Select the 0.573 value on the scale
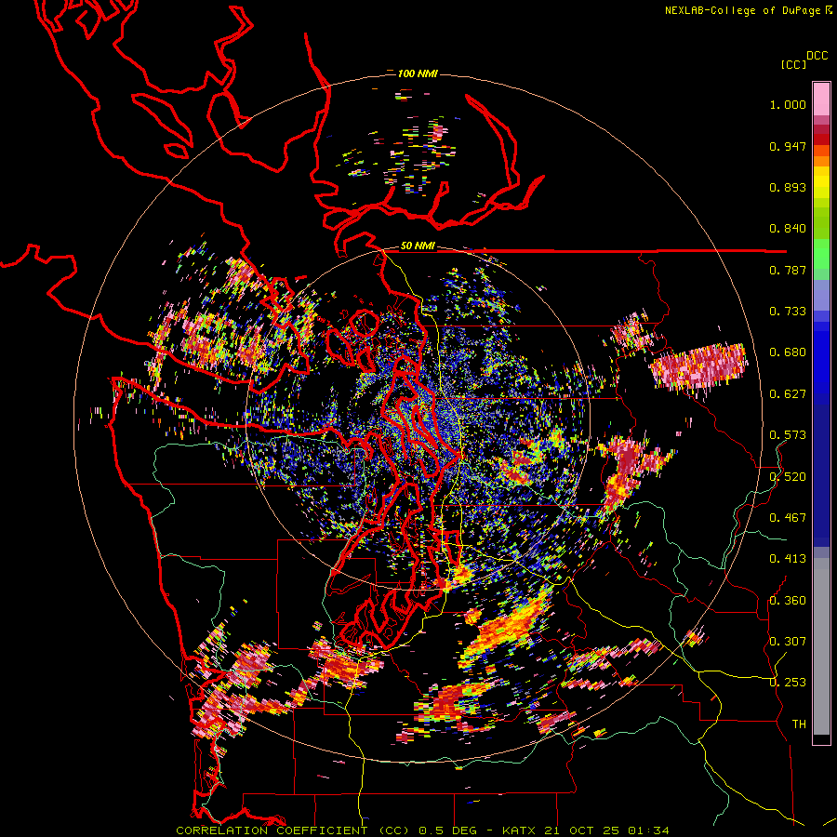The height and width of the screenshot is (837, 837). [x=788, y=435]
